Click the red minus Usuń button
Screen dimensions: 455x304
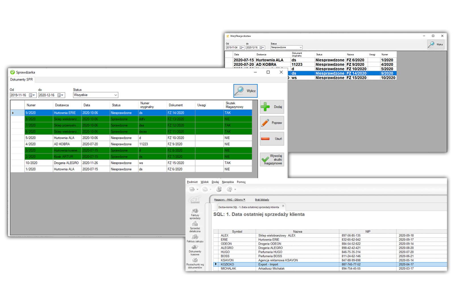(272, 139)
